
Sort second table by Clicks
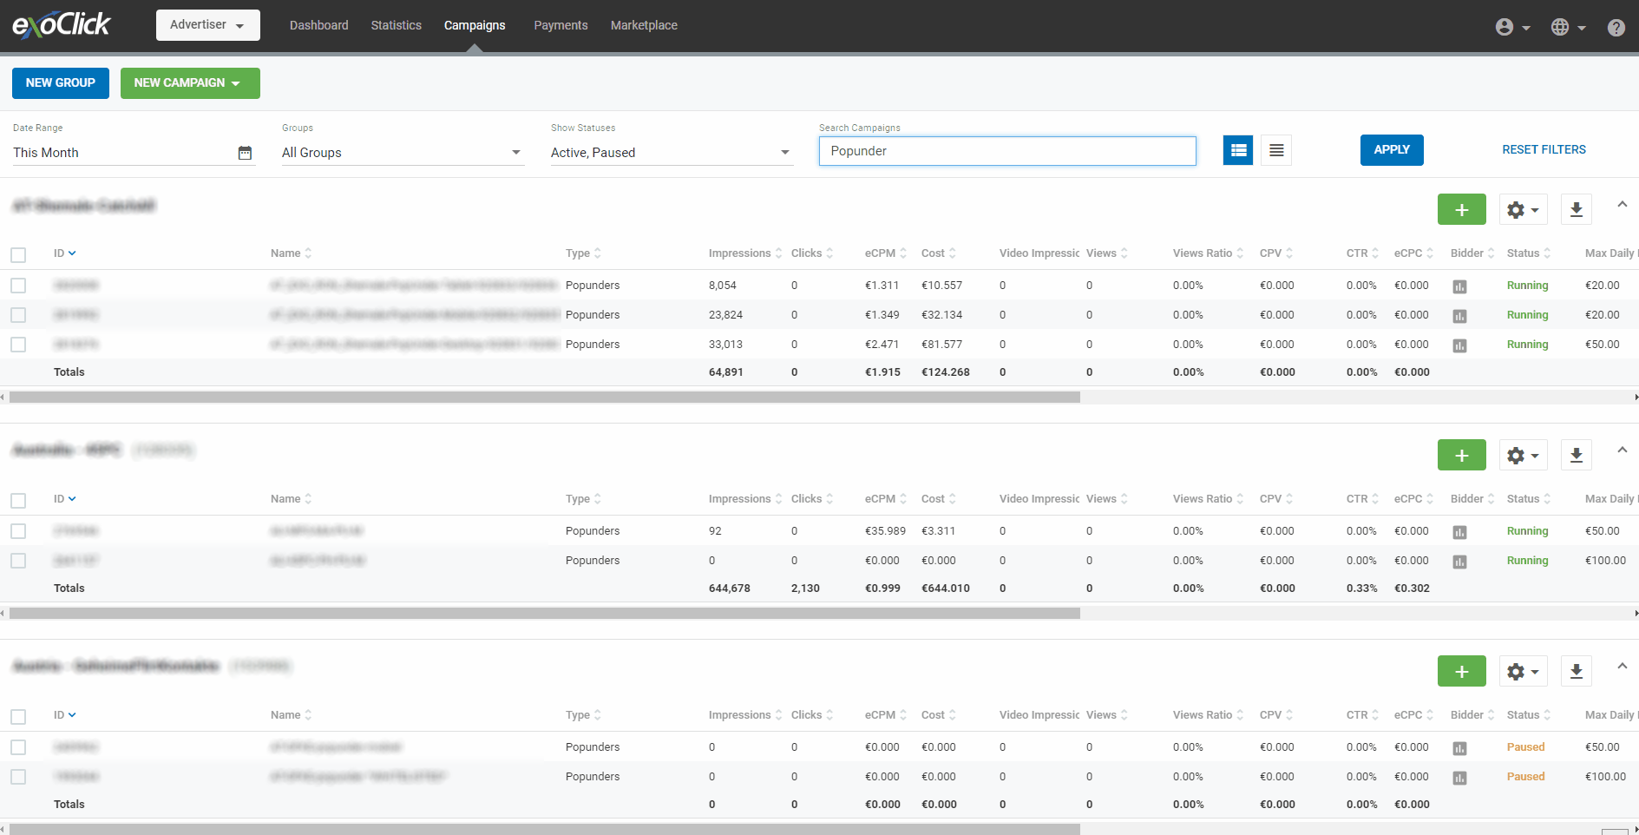[x=811, y=499]
